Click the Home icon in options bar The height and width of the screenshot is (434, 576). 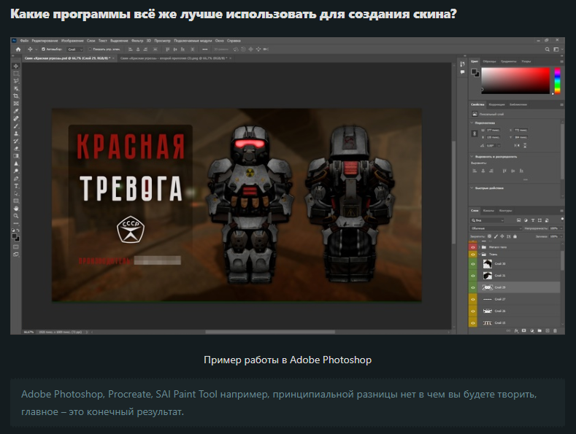tap(18, 49)
